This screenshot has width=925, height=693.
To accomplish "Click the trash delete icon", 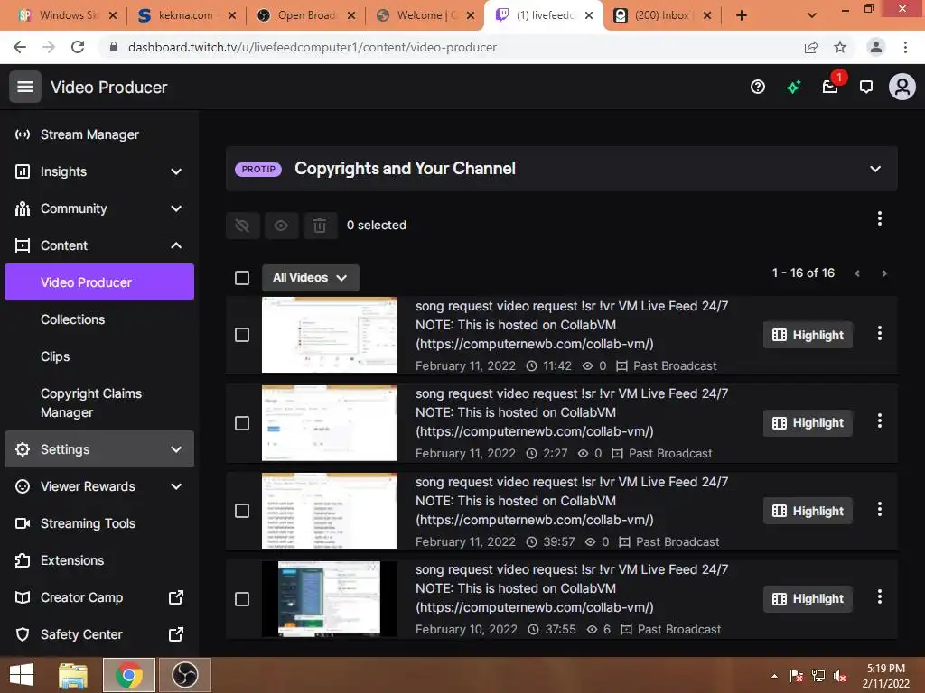I will pos(320,225).
